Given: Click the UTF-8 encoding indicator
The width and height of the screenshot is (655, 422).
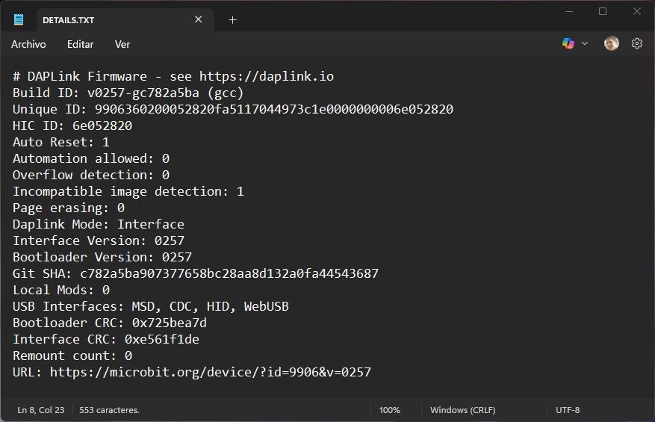Looking at the screenshot, I should [x=568, y=410].
